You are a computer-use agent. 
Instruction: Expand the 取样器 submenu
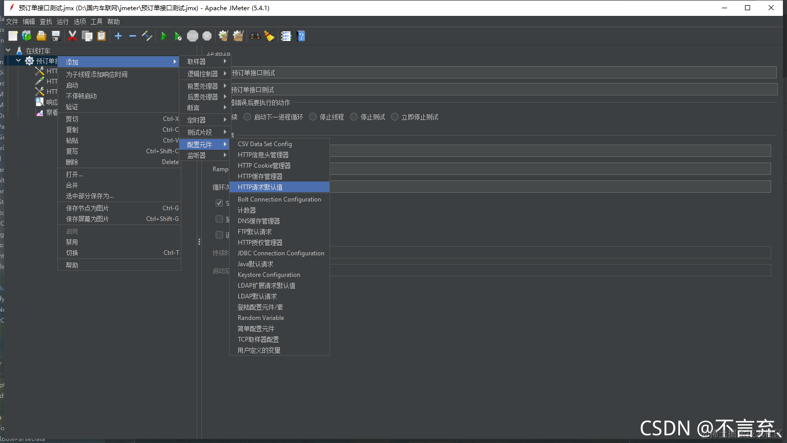(205, 62)
